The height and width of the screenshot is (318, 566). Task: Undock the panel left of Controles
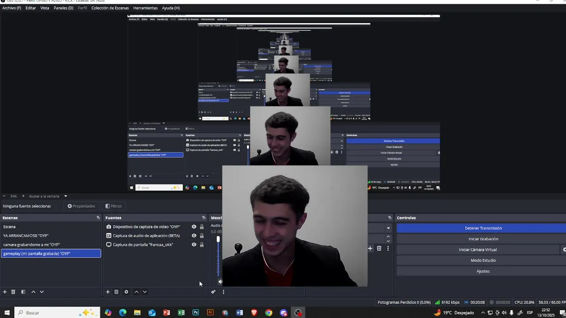click(390, 218)
